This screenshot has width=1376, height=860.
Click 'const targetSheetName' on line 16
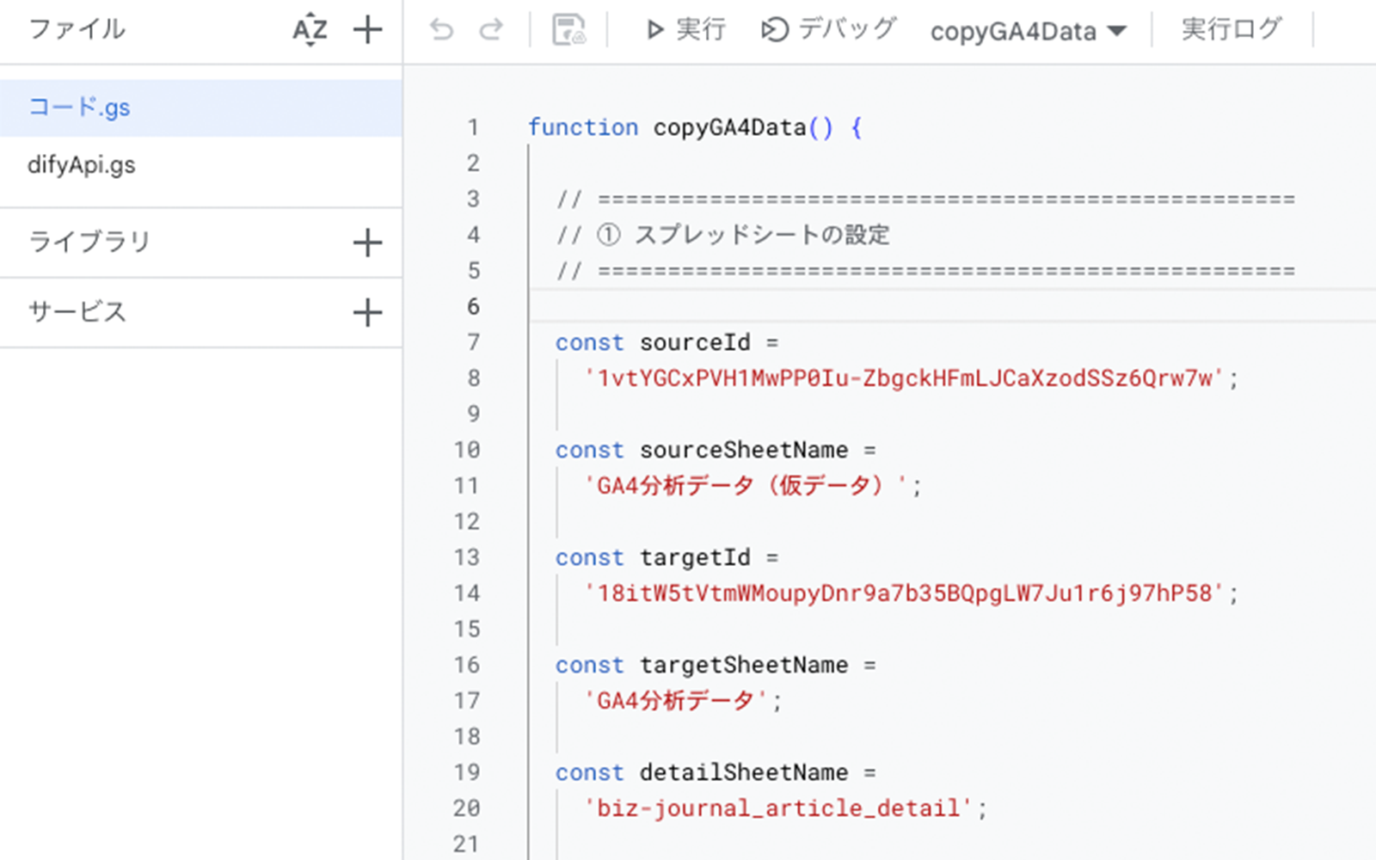[702, 665]
